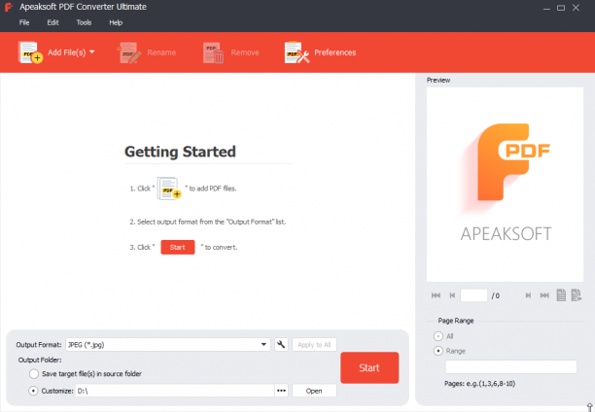The image size is (595, 412).
Task: Select the Range radio button
Action: 438,351
